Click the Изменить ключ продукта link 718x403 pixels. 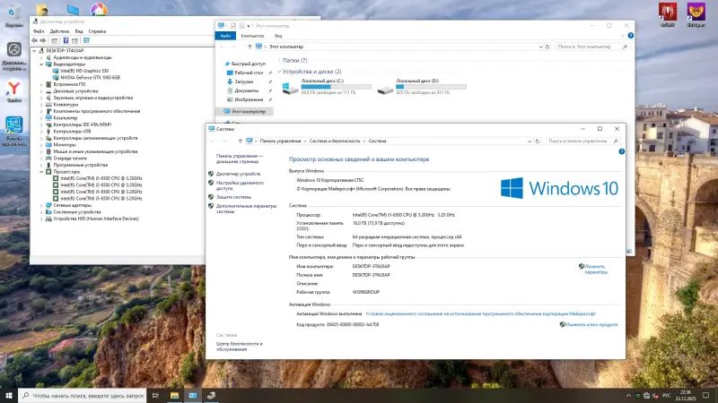coord(591,325)
